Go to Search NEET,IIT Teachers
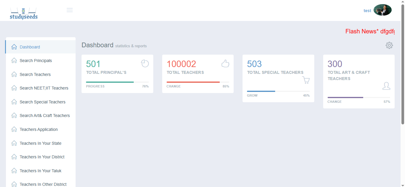The width and height of the screenshot is (405, 187). point(44,88)
